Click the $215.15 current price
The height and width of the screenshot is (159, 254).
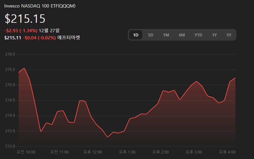click(x=25, y=19)
